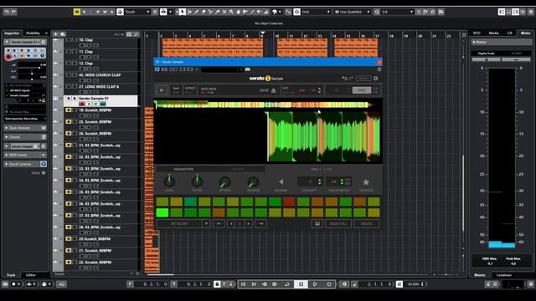
Task: Open the Use Quantize dropdown
Action: 352,12
